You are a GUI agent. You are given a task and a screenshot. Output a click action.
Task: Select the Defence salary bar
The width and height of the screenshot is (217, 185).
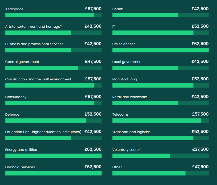(53, 121)
